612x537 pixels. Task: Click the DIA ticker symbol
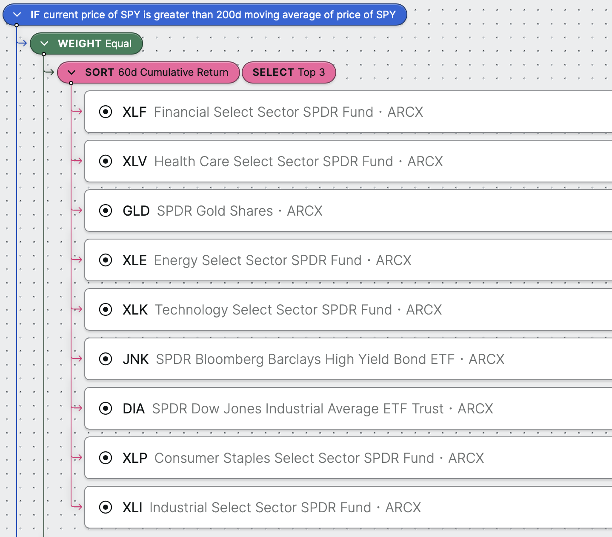(134, 409)
